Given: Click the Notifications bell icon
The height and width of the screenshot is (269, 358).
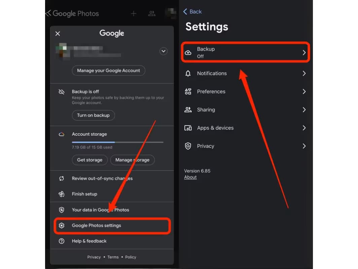Looking at the screenshot, I should [188, 73].
